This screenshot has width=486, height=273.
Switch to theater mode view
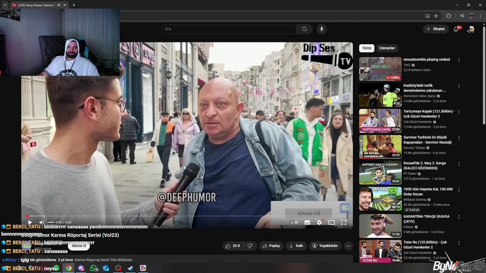(331, 223)
